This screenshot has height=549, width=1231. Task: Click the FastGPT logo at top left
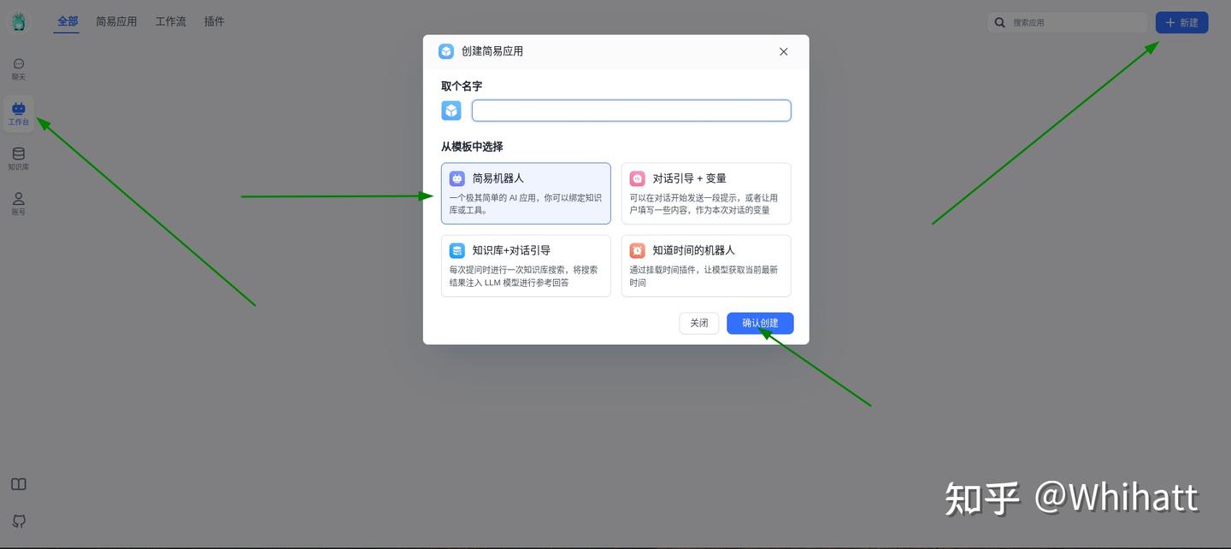(19, 22)
